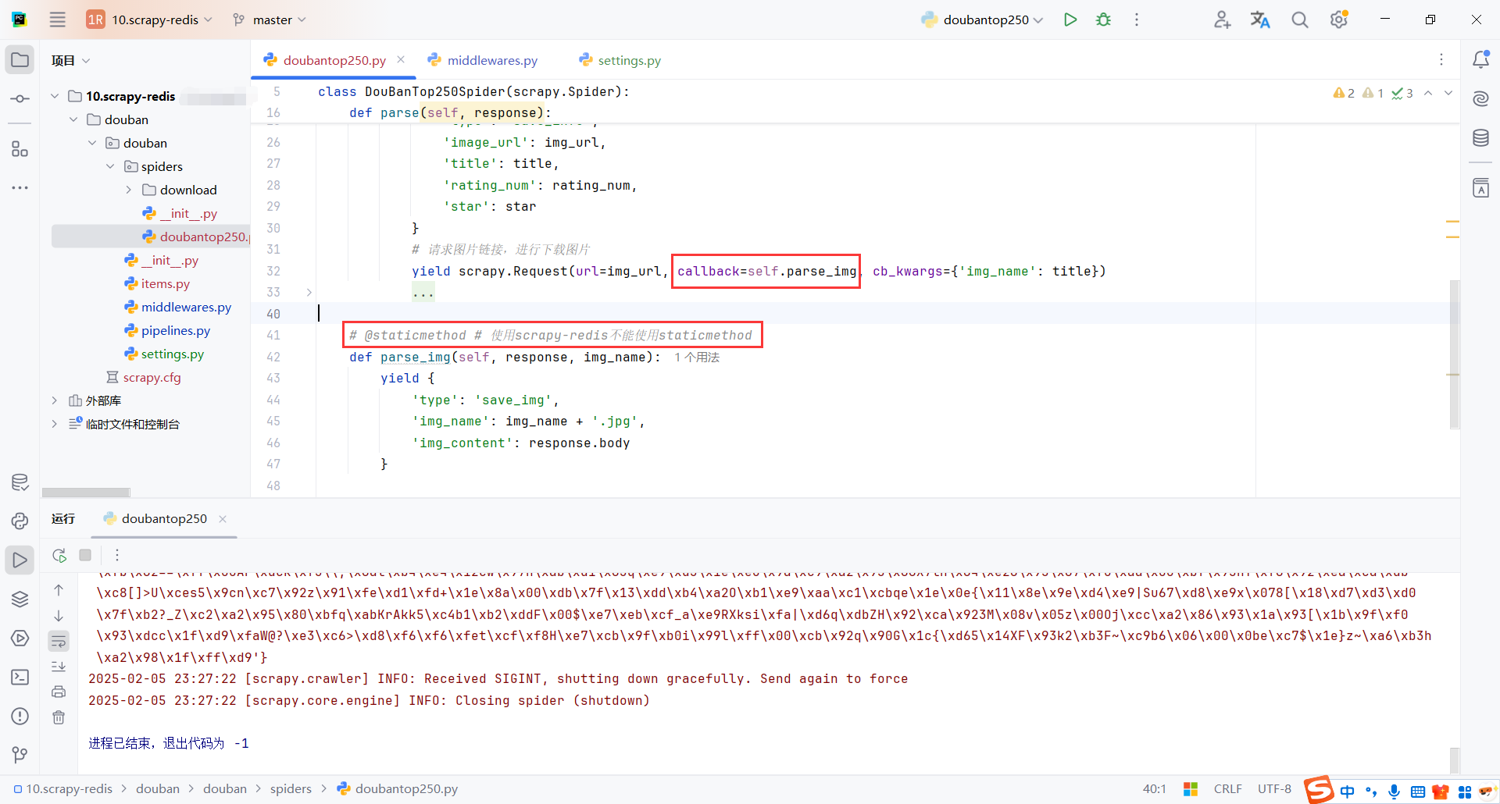Viewport: 1500px width, 804px height.
Task: Open Run panel more options
Action: (117, 555)
